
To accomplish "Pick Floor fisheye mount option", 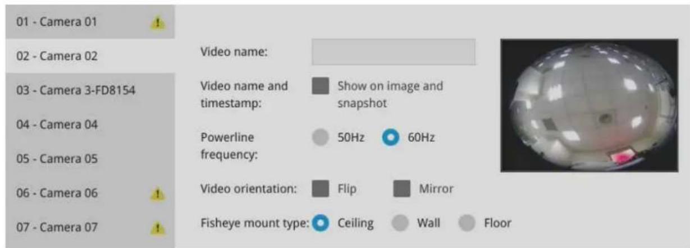I will (x=467, y=223).
